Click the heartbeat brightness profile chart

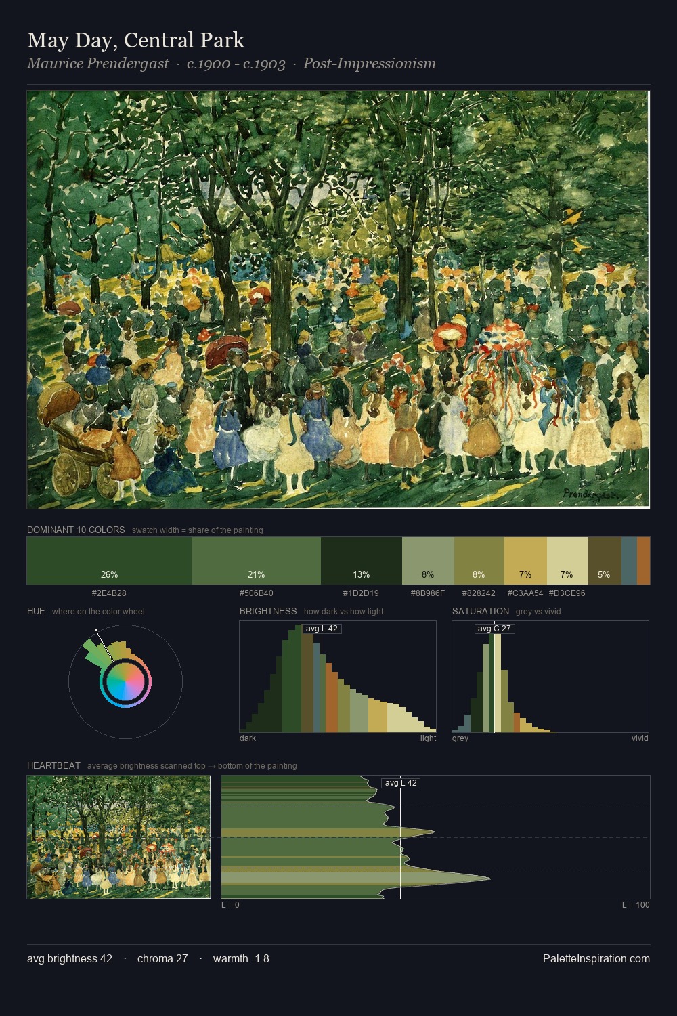click(435, 837)
